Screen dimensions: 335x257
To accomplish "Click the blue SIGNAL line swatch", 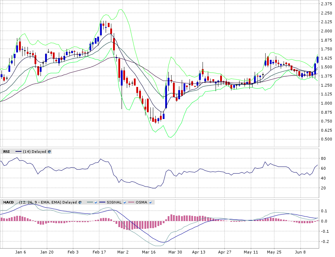I will coord(103,202).
